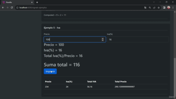Open the translate page icon
This screenshot has width=176, height=99.
[145, 8]
